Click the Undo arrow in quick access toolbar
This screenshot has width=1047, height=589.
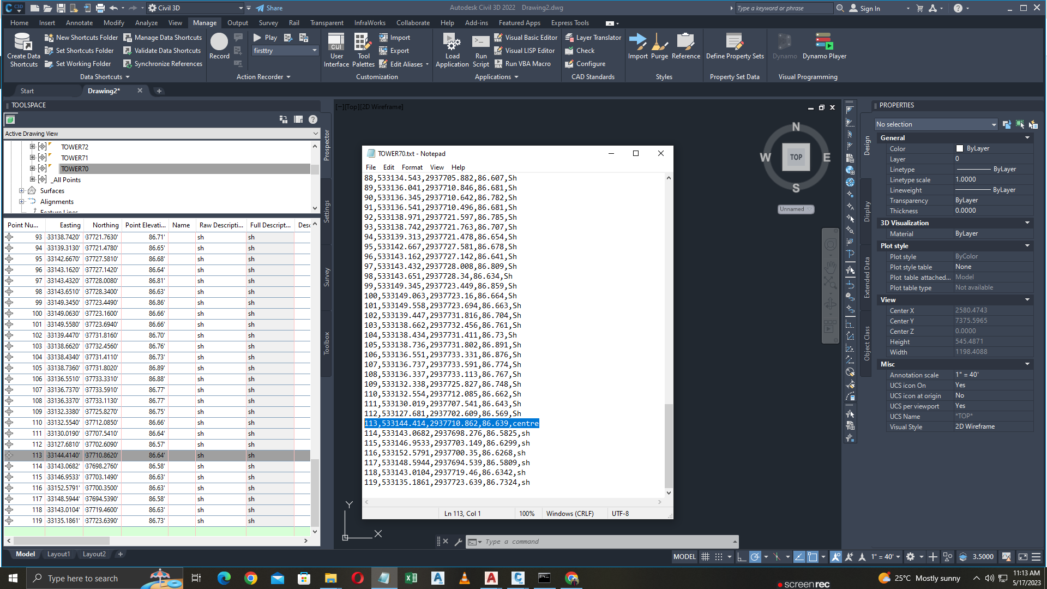coord(113,8)
